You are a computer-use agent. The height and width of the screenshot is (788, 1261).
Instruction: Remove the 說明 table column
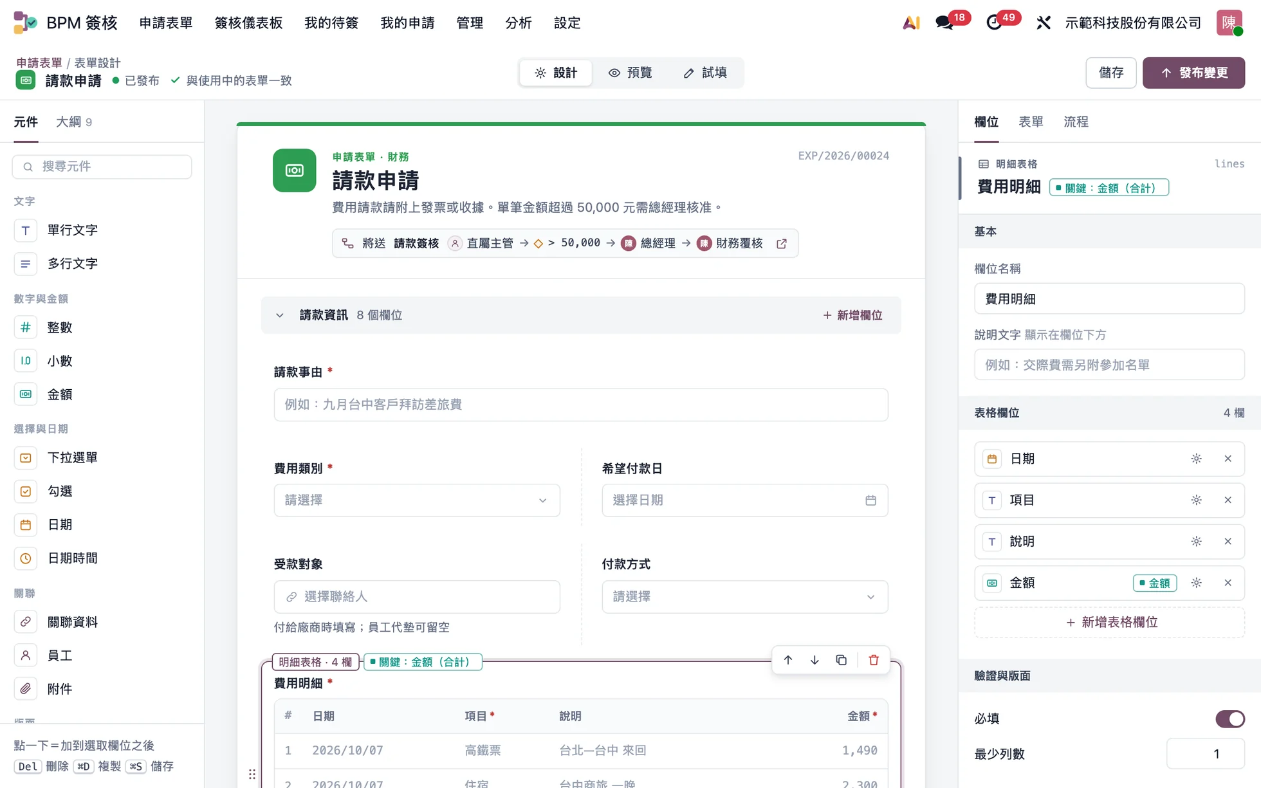click(x=1228, y=542)
